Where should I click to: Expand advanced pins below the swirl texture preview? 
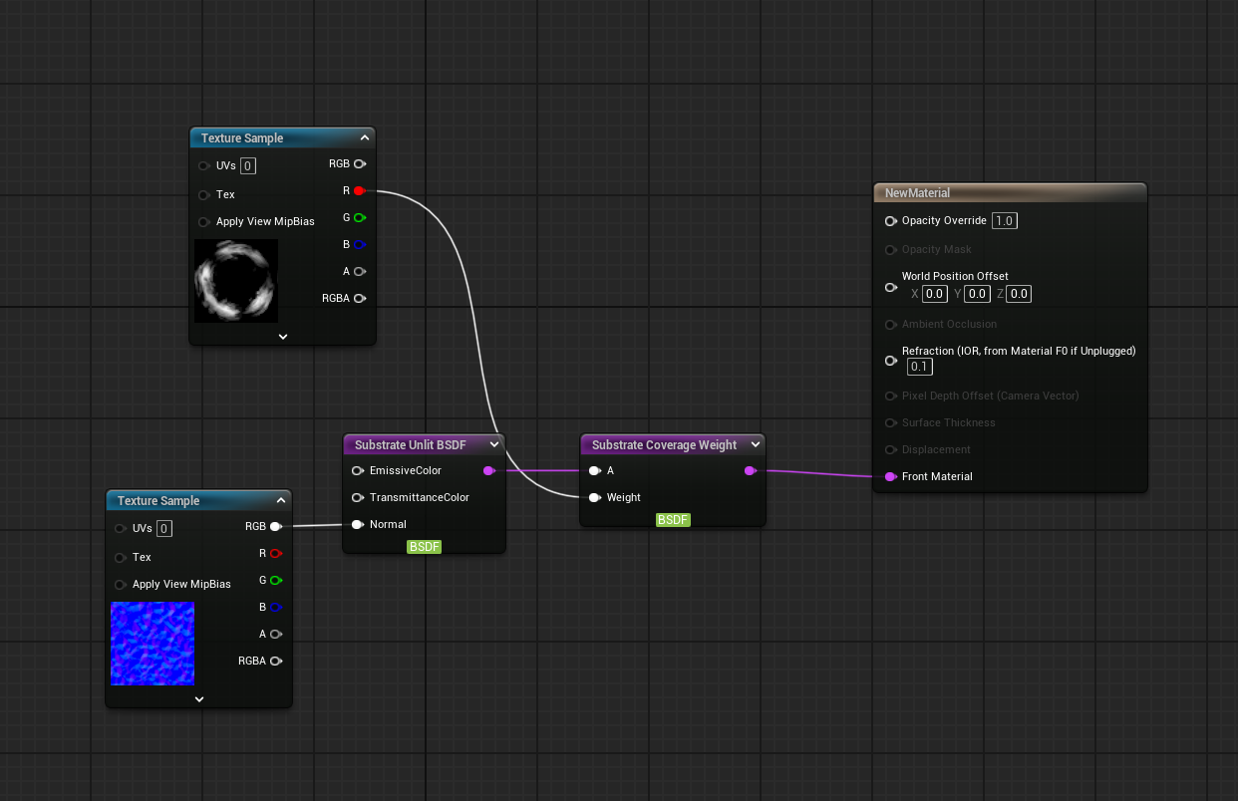[x=283, y=337]
